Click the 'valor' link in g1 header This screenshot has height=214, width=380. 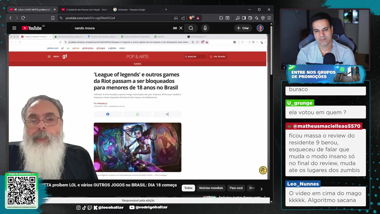tap(122, 48)
